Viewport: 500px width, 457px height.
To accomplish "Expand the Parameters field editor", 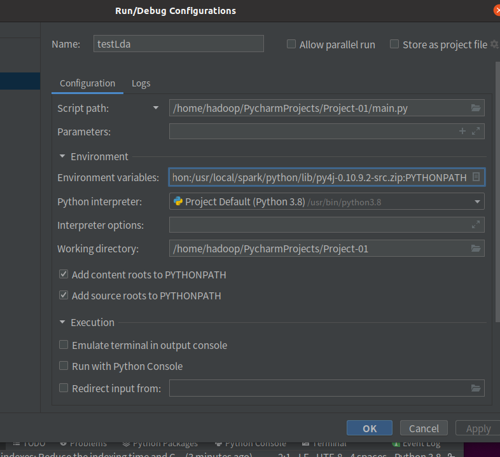I will coord(475,132).
